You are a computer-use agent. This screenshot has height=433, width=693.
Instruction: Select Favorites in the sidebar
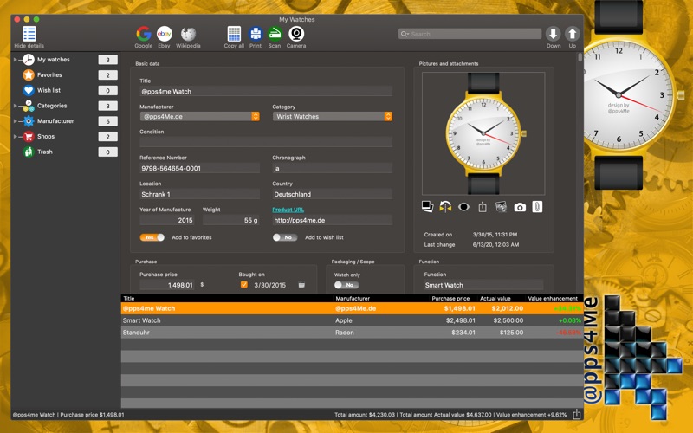(49, 75)
